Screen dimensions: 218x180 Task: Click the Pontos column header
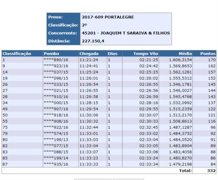click(207, 54)
